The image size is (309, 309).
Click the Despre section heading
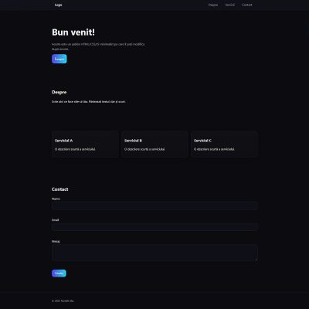point(59,92)
